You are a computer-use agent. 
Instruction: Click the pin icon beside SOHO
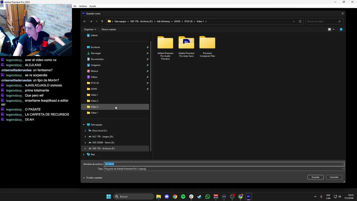(x=148, y=89)
